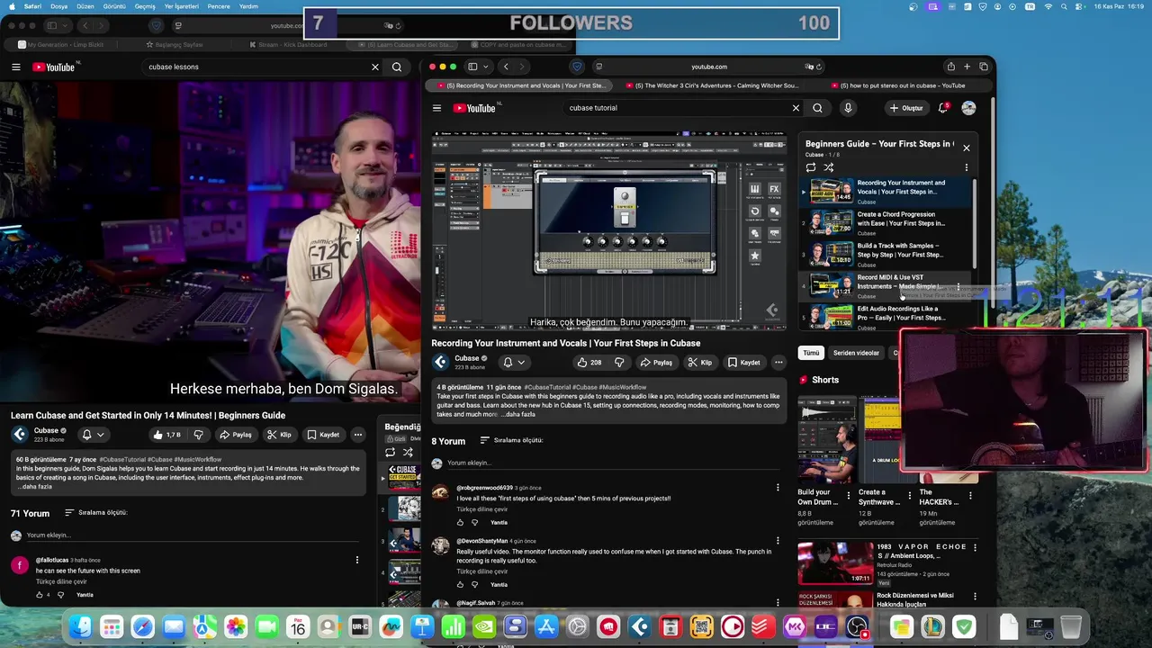Open YouTube guide menu in front window
Image resolution: width=1152 pixels, height=648 pixels.
click(x=436, y=108)
